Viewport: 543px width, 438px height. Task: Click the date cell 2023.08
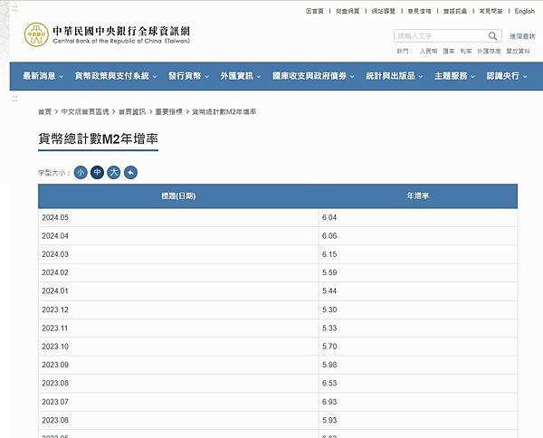click(x=178, y=383)
